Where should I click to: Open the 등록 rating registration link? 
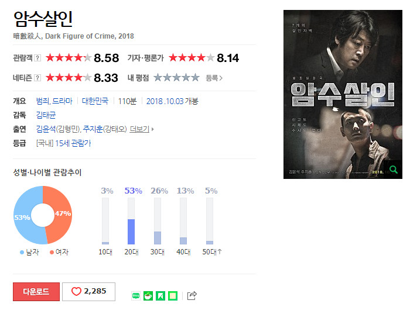point(214,78)
